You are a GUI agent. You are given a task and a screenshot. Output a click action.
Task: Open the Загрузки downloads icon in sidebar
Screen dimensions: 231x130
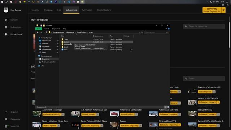click(6, 112)
